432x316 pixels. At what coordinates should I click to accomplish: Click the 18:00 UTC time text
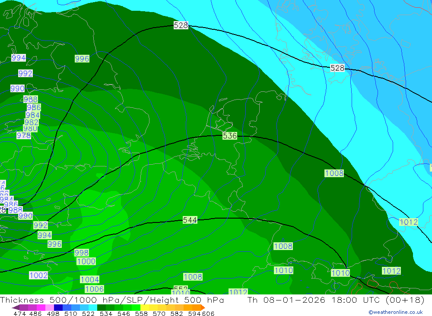click(356, 300)
